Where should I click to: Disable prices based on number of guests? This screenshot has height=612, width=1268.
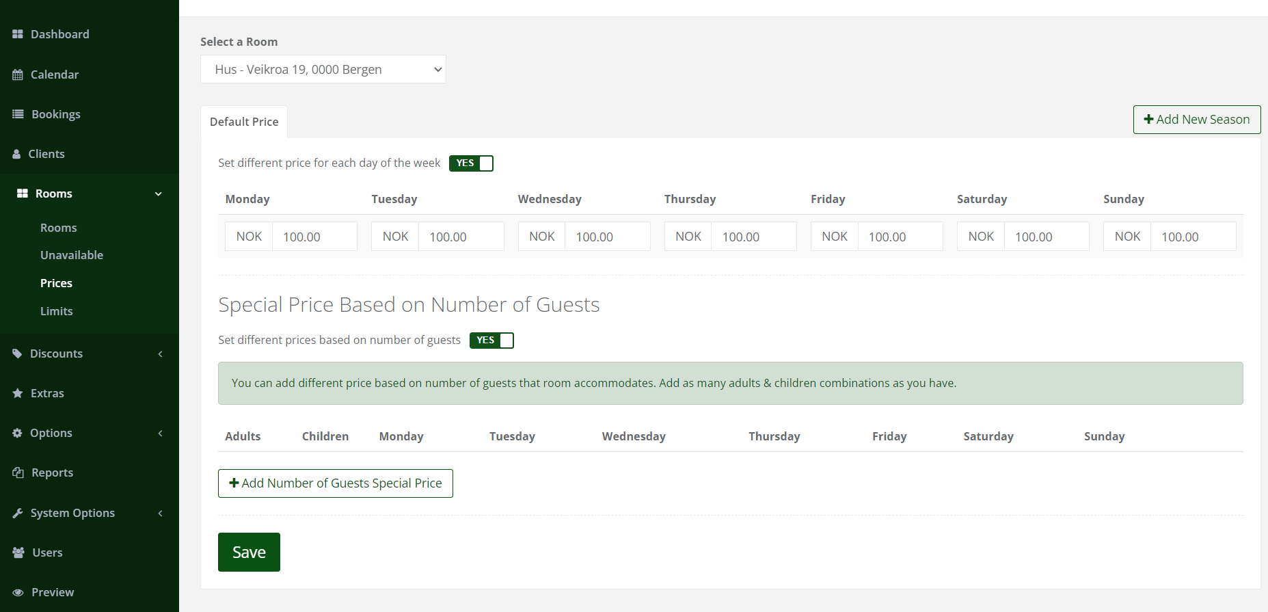[491, 341]
